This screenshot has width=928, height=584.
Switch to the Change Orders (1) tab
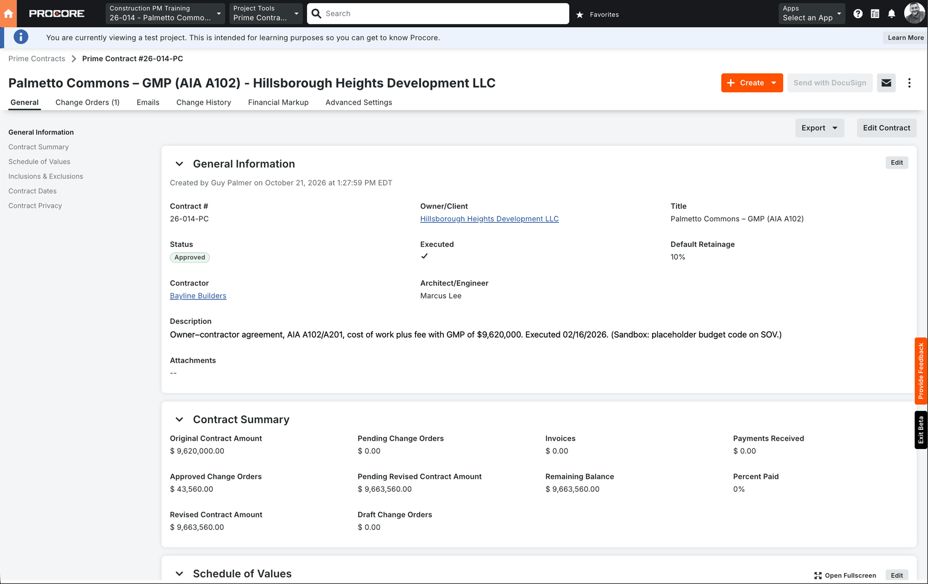(88, 103)
